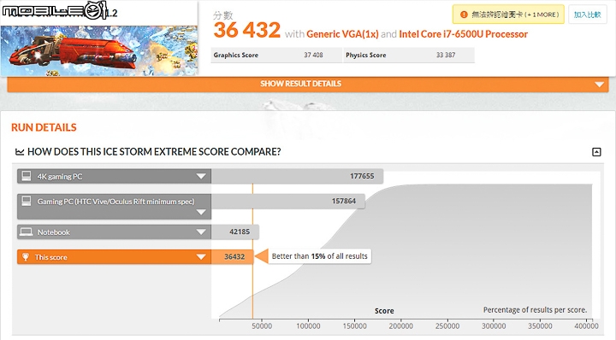
Task: Click the 200000 axis label on the chart
Action: click(400, 326)
